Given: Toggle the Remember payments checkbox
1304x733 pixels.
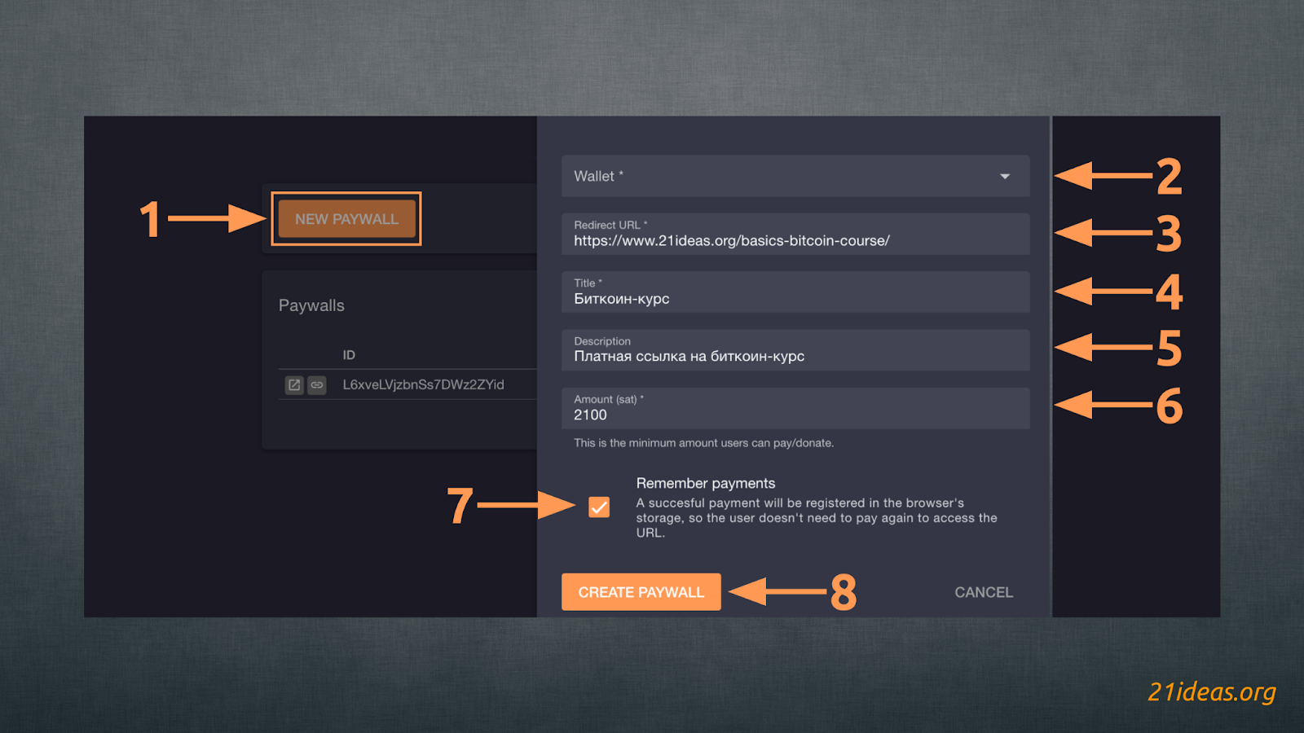Looking at the screenshot, I should point(599,507).
